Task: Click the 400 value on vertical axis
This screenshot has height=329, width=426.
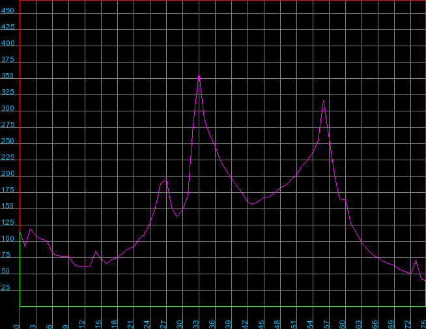Action: [x=8, y=43]
